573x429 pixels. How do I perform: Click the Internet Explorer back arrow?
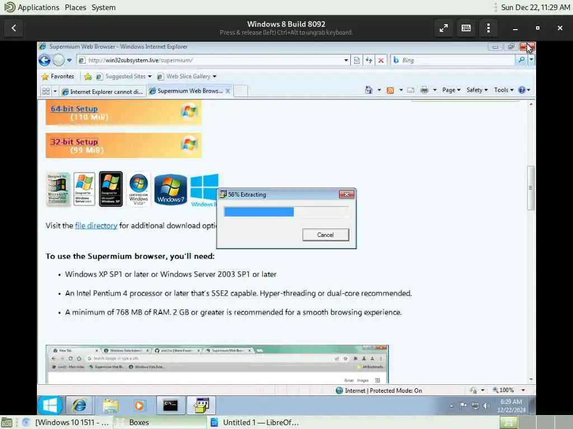[x=45, y=60]
